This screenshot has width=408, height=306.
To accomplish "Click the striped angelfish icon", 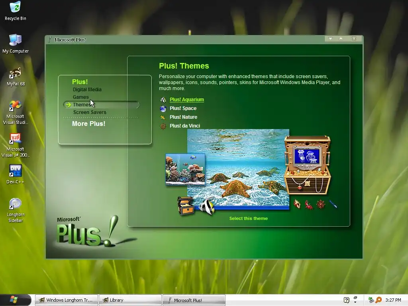I will click(207, 207).
